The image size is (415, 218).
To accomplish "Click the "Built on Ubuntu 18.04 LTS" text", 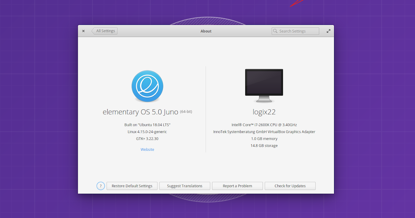I will tap(147, 125).
